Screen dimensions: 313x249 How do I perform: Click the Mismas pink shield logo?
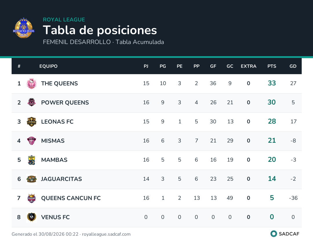(32, 141)
